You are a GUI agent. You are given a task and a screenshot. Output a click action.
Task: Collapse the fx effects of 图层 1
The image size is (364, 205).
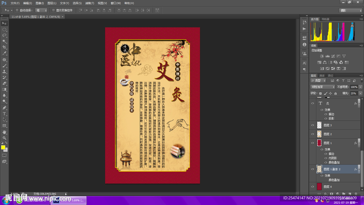point(359,143)
